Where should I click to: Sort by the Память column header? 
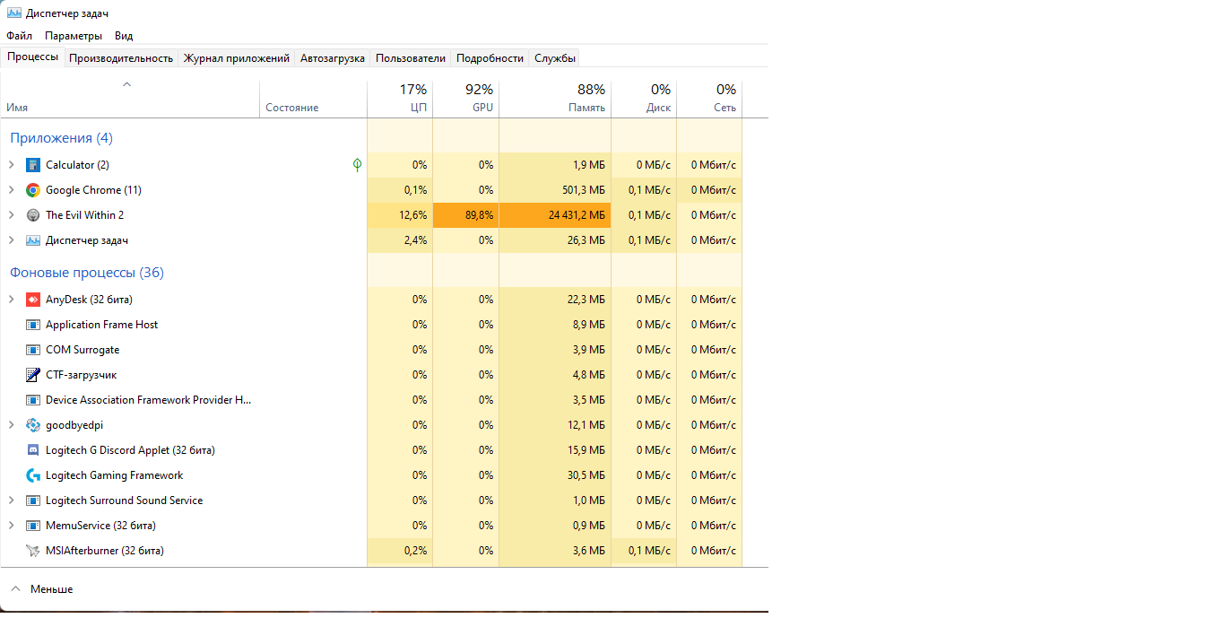(x=555, y=99)
